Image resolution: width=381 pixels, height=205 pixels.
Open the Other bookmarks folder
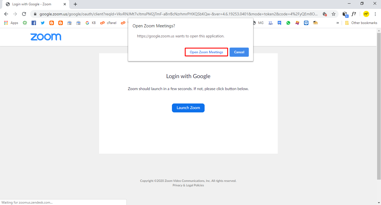[x=361, y=23]
